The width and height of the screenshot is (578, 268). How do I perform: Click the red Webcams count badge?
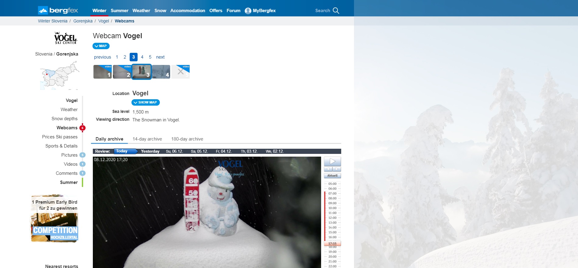[x=82, y=128]
